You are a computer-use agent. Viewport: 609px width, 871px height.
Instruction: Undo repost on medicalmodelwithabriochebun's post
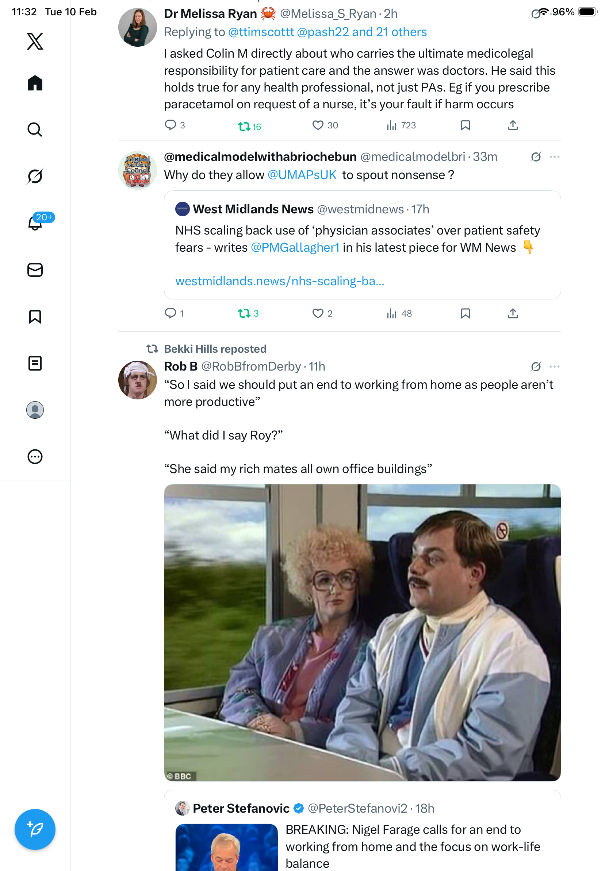244,314
